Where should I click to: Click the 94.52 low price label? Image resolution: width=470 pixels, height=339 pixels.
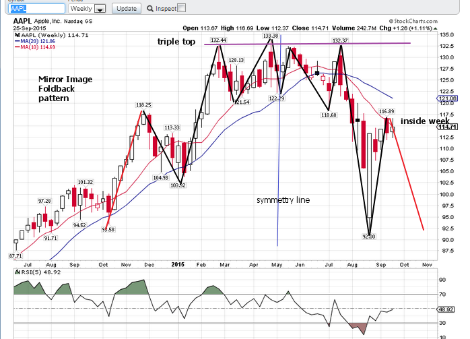tap(79, 225)
